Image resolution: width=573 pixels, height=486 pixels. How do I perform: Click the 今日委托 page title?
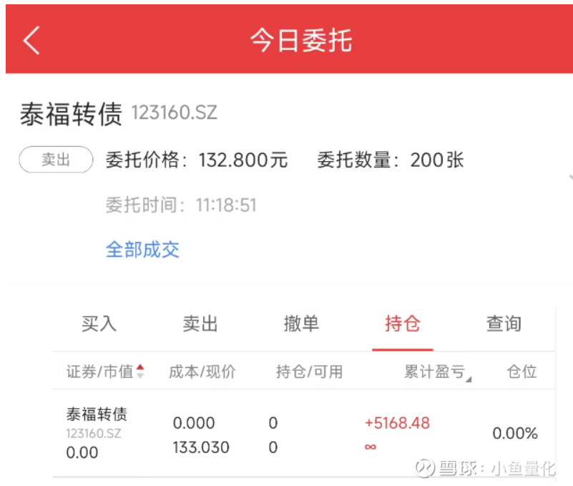[x=301, y=40]
